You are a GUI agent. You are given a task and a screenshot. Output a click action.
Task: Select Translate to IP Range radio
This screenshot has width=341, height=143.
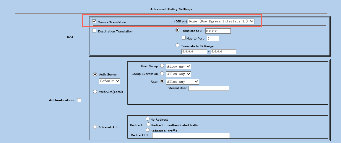pyautogui.click(x=178, y=45)
